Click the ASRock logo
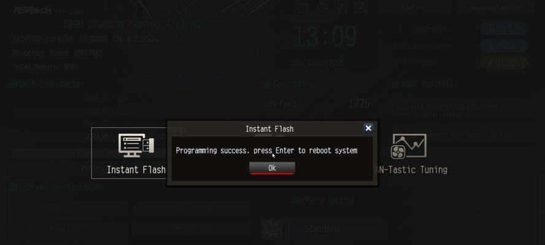Viewport: 545px width, 245px height. click(x=33, y=10)
